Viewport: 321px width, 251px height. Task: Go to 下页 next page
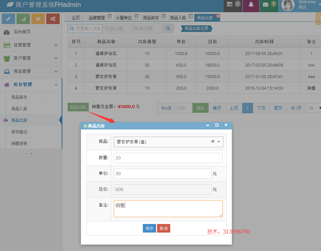[261, 108]
